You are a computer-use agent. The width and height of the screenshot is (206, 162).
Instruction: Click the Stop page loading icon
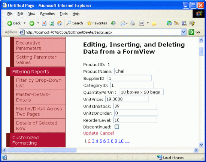pyautogui.click(x=44, y=23)
